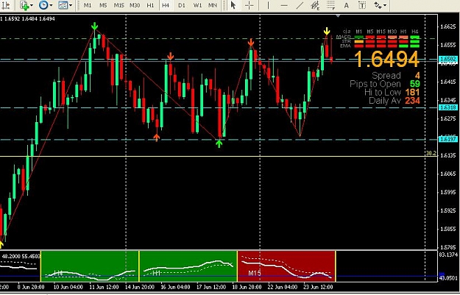Click the Daily Av value 234
Viewport: 460px width, 295px height.
click(x=412, y=101)
